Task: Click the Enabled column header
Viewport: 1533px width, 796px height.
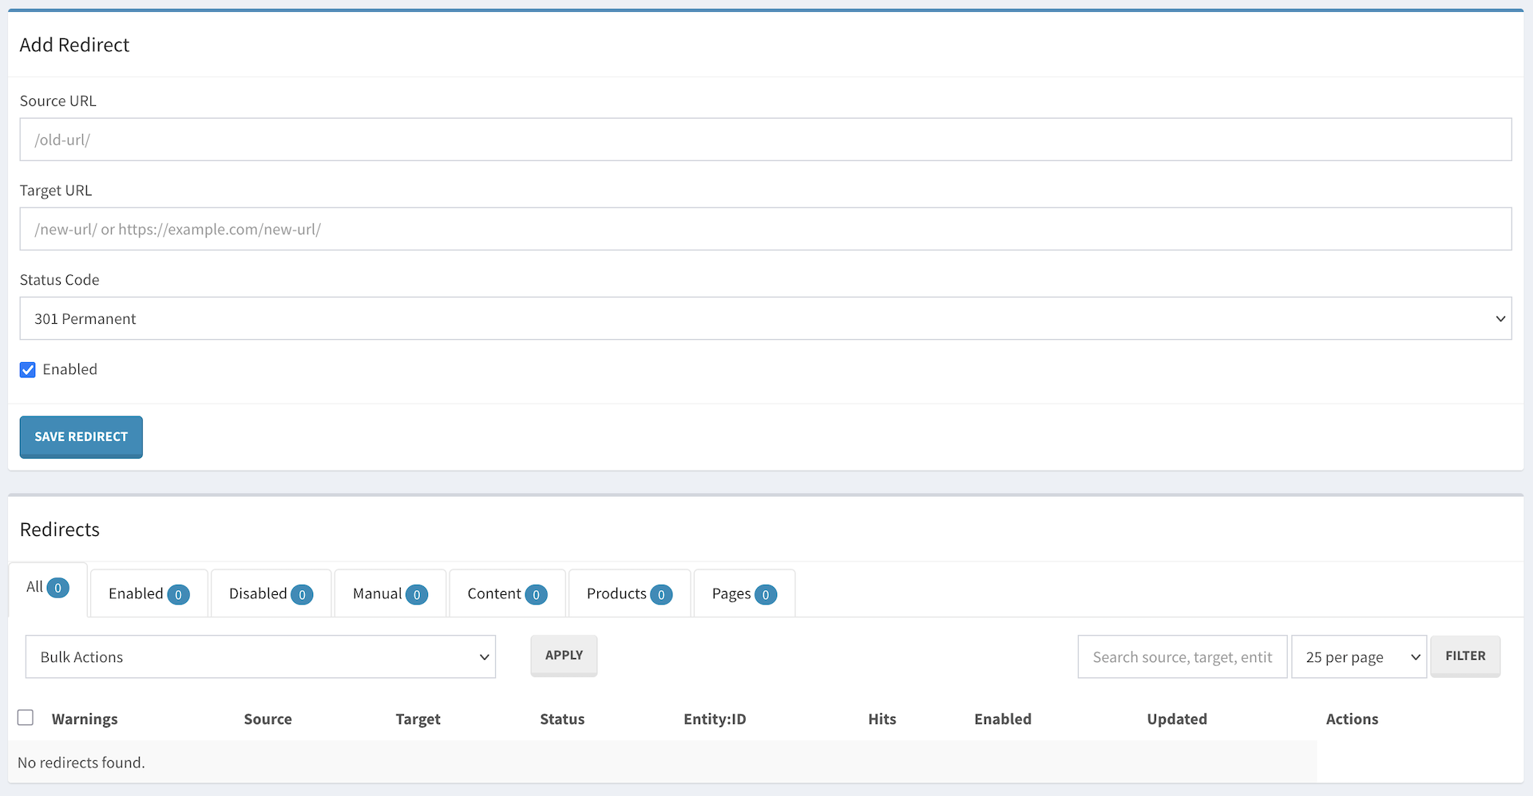Action: coord(1003,719)
